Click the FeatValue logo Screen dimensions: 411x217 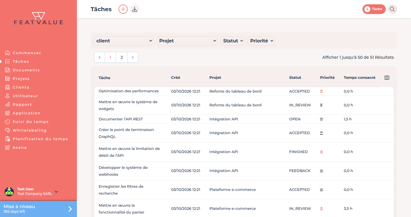[38, 18]
